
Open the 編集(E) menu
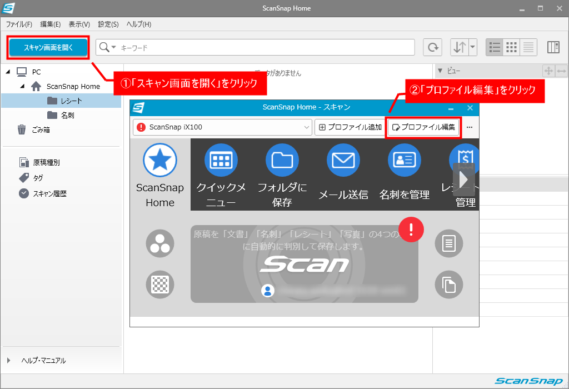(51, 24)
